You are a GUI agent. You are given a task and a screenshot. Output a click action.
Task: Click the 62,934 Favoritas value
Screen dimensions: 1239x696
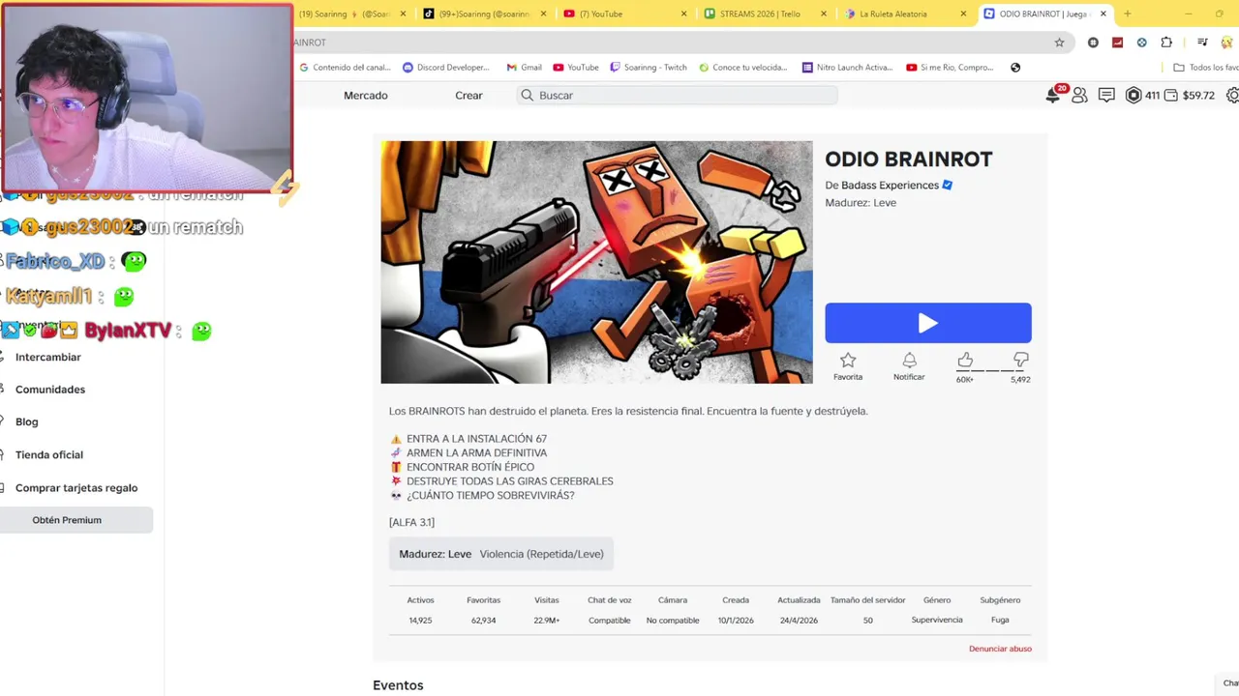coord(483,620)
